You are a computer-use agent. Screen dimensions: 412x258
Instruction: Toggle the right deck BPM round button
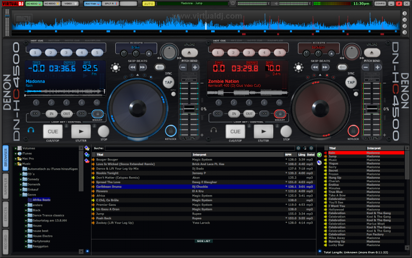pos(356,94)
